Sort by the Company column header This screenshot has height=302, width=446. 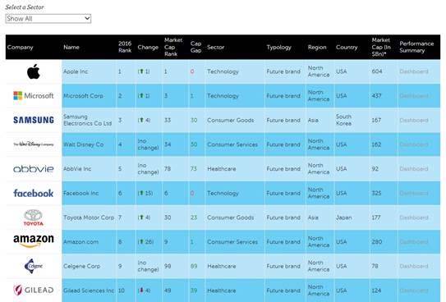pyautogui.click(x=21, y=47)
